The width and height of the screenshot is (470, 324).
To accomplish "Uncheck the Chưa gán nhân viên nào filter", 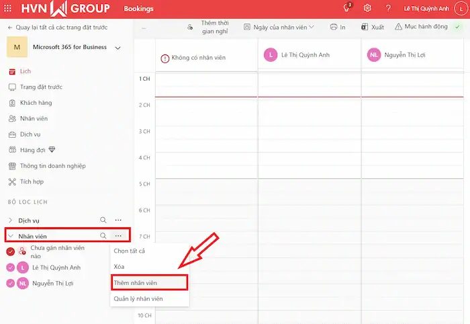I will pyautogui.click(x=10, y=251).
